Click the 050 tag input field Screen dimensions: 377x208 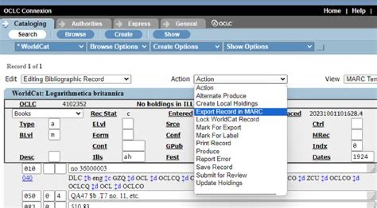coord(31,196)
